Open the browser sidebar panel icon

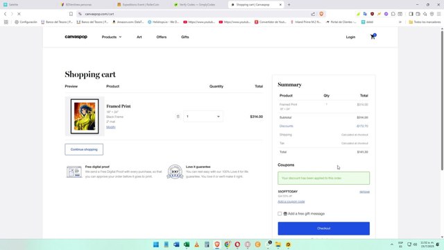[411, 14]
